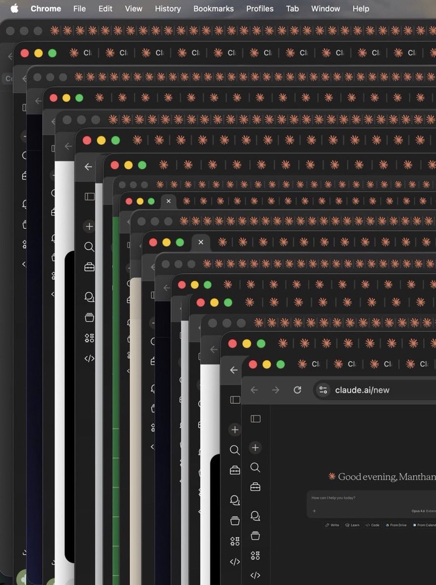Open the Apple menu
Viewport: 436px width, 585px height.
click(14, 8)
